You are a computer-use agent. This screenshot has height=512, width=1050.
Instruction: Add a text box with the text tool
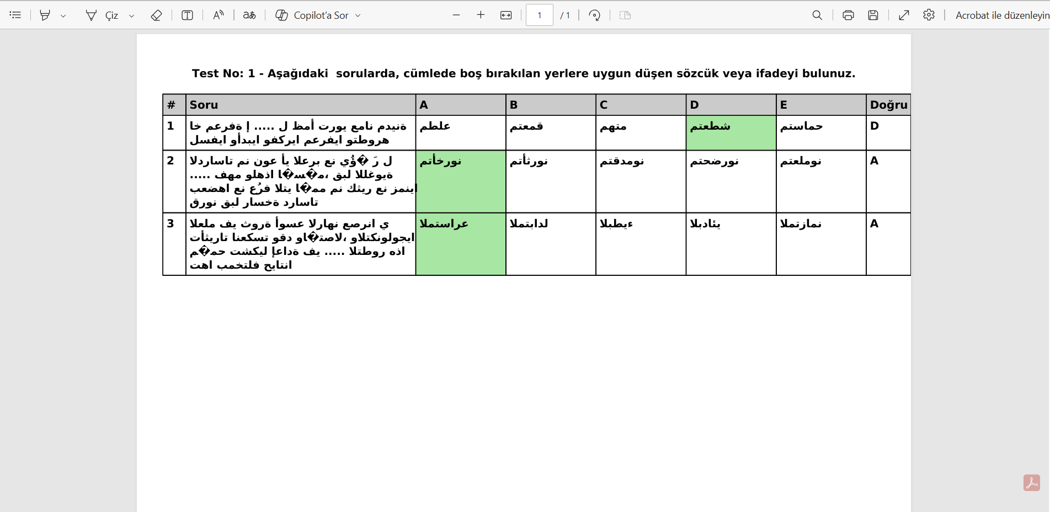(187, 15)
